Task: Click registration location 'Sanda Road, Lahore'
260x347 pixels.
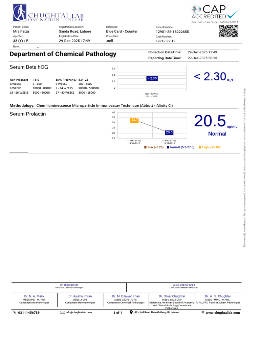Action: click(75, 32)
